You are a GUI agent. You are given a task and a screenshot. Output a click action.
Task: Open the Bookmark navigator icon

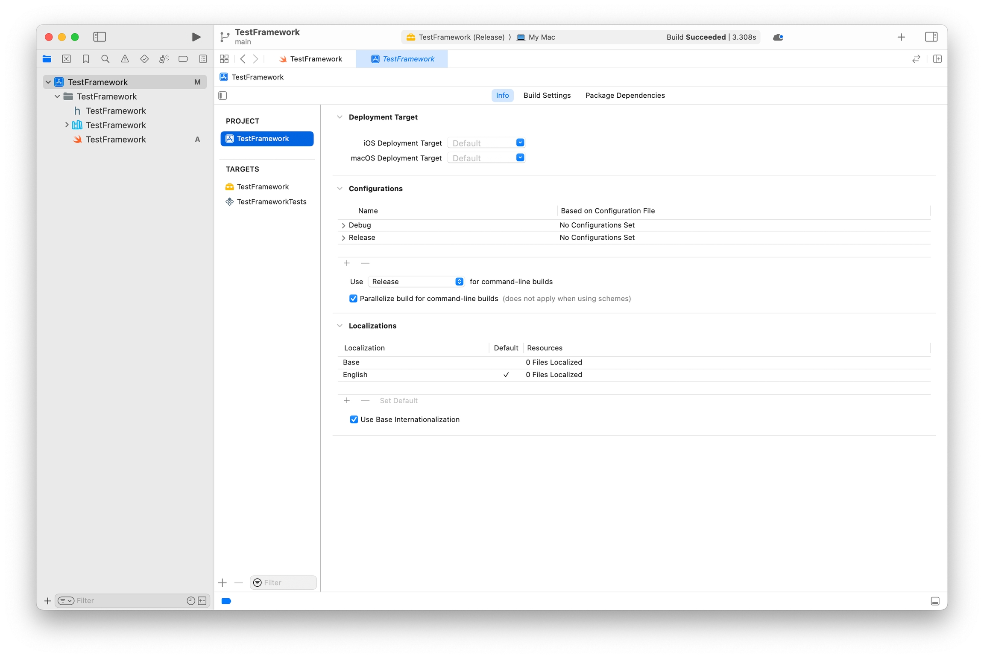86,59
